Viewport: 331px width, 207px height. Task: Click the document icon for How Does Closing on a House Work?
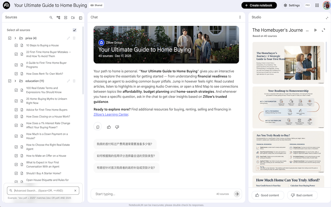[x=22, y=116]
